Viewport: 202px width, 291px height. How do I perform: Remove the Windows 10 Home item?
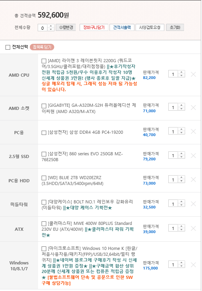(193, 265)
